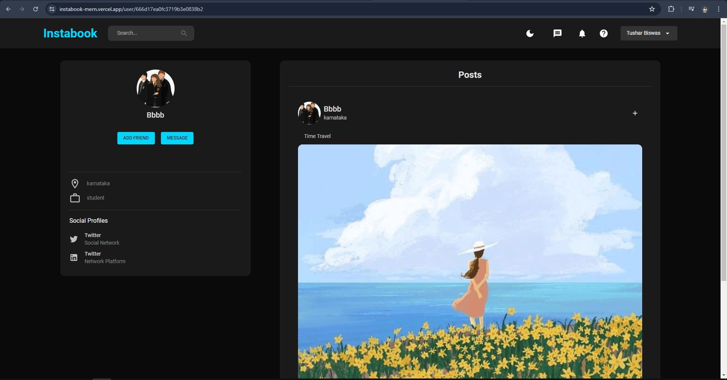Open Chrome's three-dot menu
The width and height of the screenshot is (727, 380).
coord(719,9)
